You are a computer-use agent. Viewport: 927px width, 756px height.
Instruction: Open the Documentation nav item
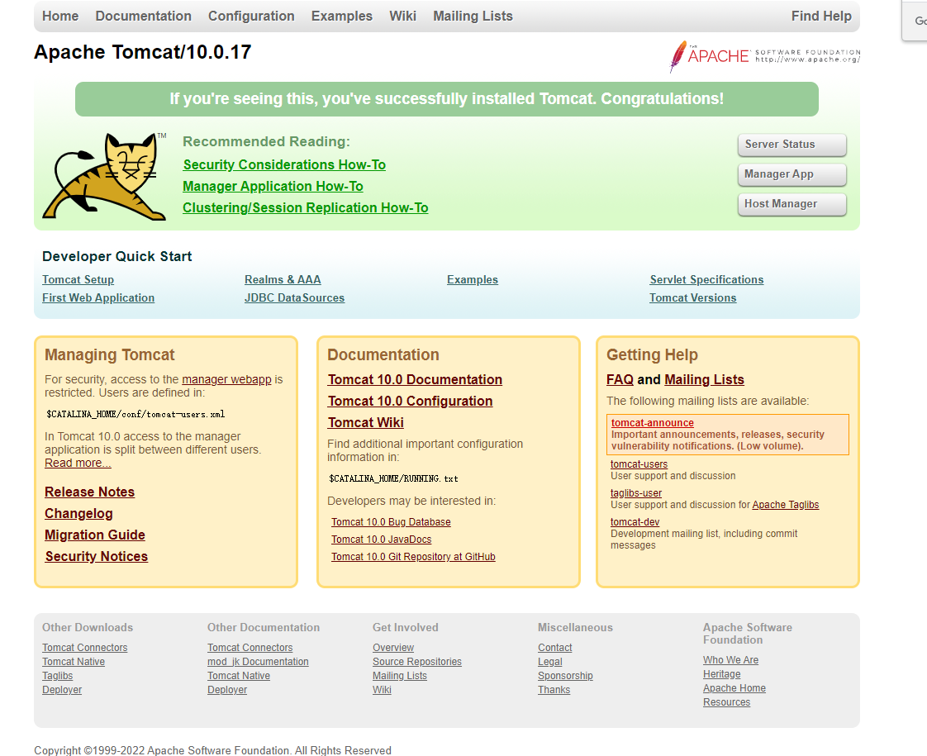coord(144,16)
